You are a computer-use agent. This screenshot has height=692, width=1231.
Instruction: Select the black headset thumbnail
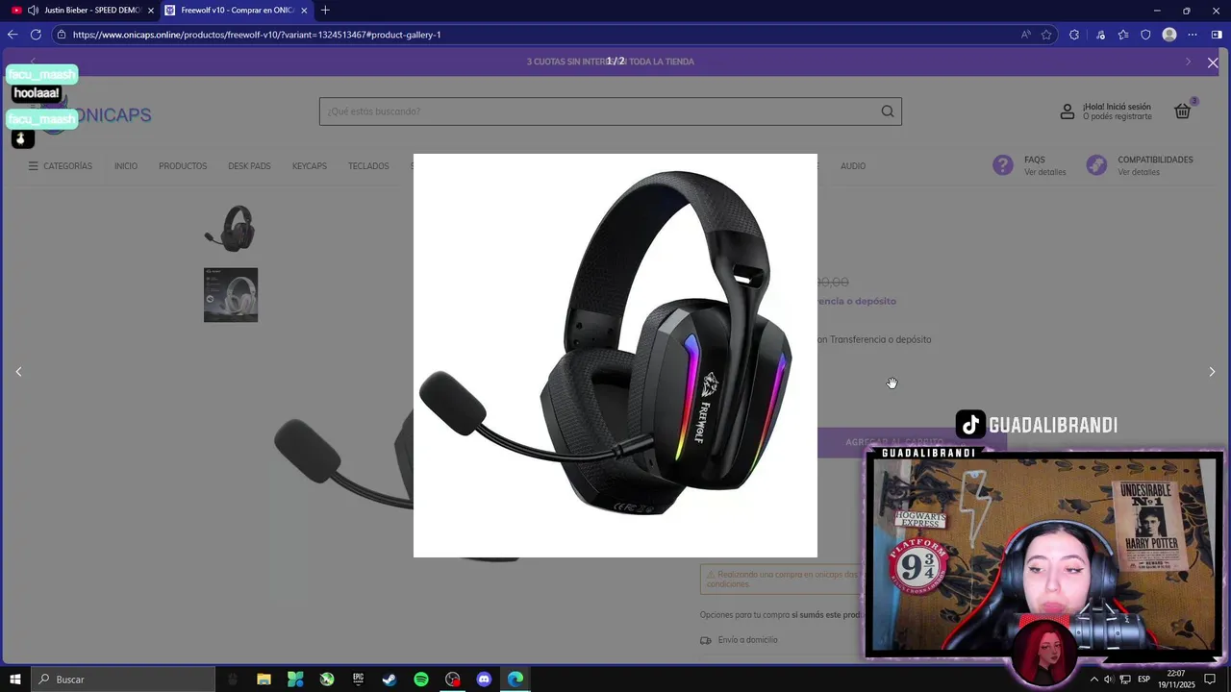231,228
